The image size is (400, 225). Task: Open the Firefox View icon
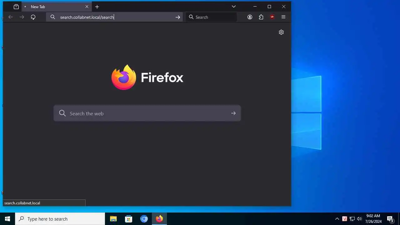[x=16, y=7]
